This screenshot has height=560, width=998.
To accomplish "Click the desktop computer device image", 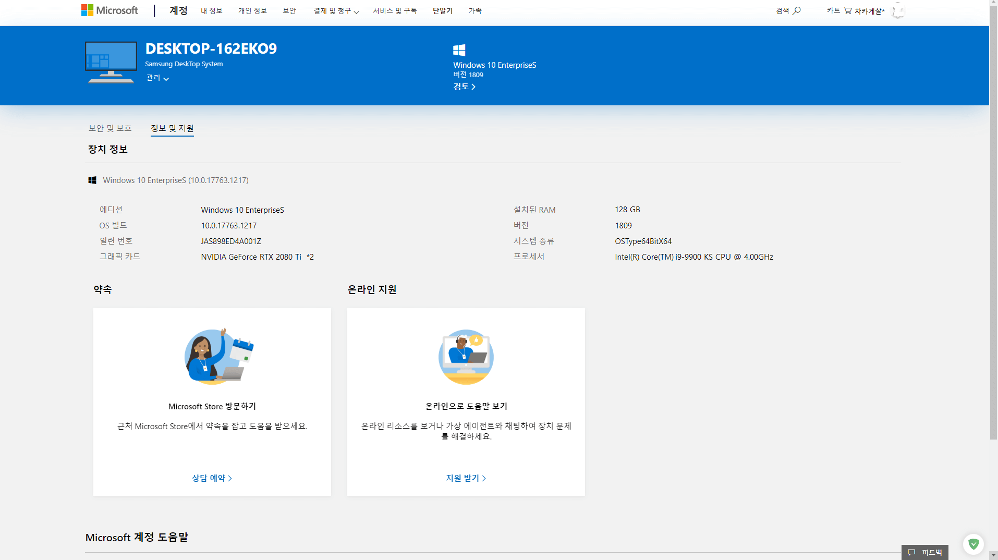I will [x=111, y=63].
